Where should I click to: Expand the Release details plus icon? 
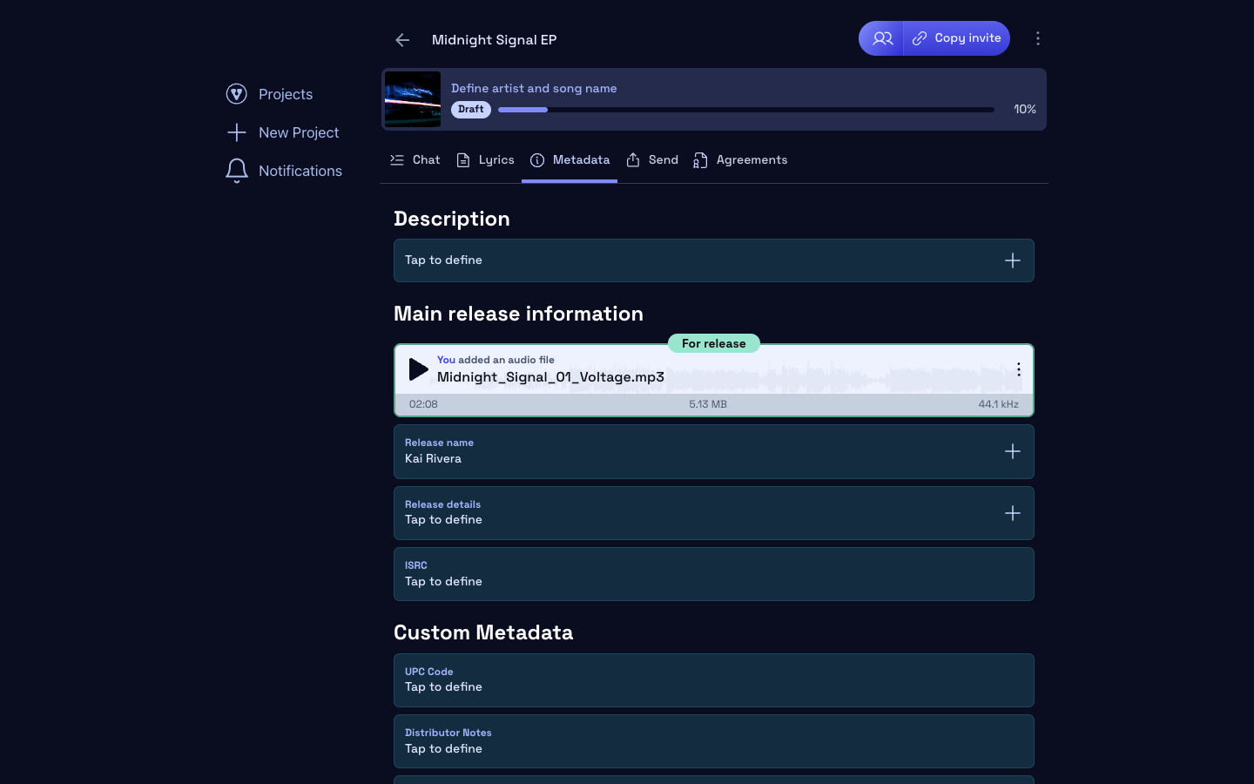pyautogui.click(x=1013, y=513)
